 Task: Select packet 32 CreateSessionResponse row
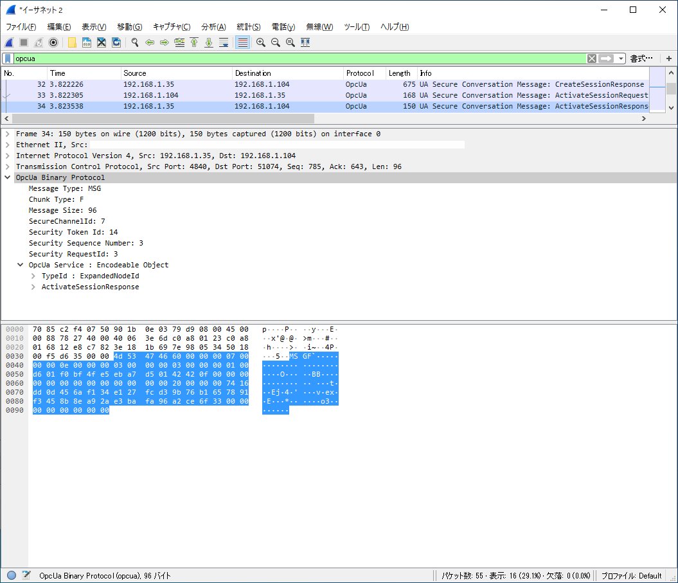tap(325, 84)
